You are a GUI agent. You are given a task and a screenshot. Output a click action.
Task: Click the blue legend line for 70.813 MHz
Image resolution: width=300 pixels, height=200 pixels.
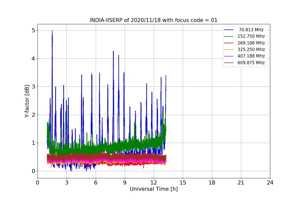click(229, 30)
